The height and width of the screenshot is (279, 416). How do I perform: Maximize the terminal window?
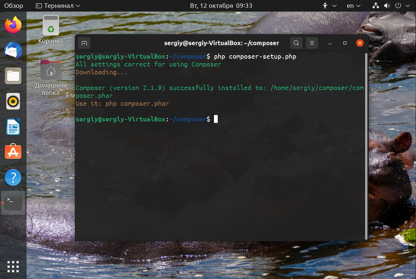coord(345,43)
